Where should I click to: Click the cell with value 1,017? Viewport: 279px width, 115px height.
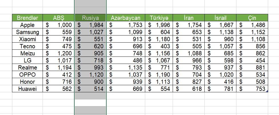click(59, 60)
